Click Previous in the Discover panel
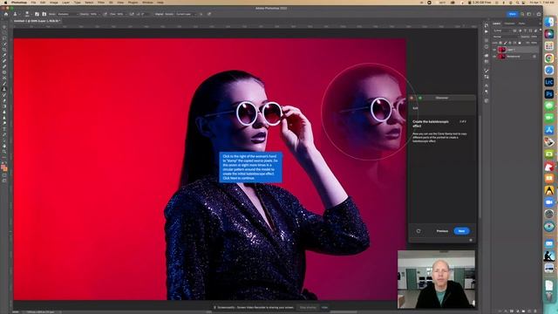 pyautogui.click(x=442, y=231)
